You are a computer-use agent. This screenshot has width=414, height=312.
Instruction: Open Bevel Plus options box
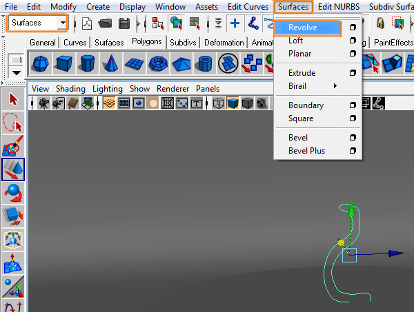click(353, 151)
